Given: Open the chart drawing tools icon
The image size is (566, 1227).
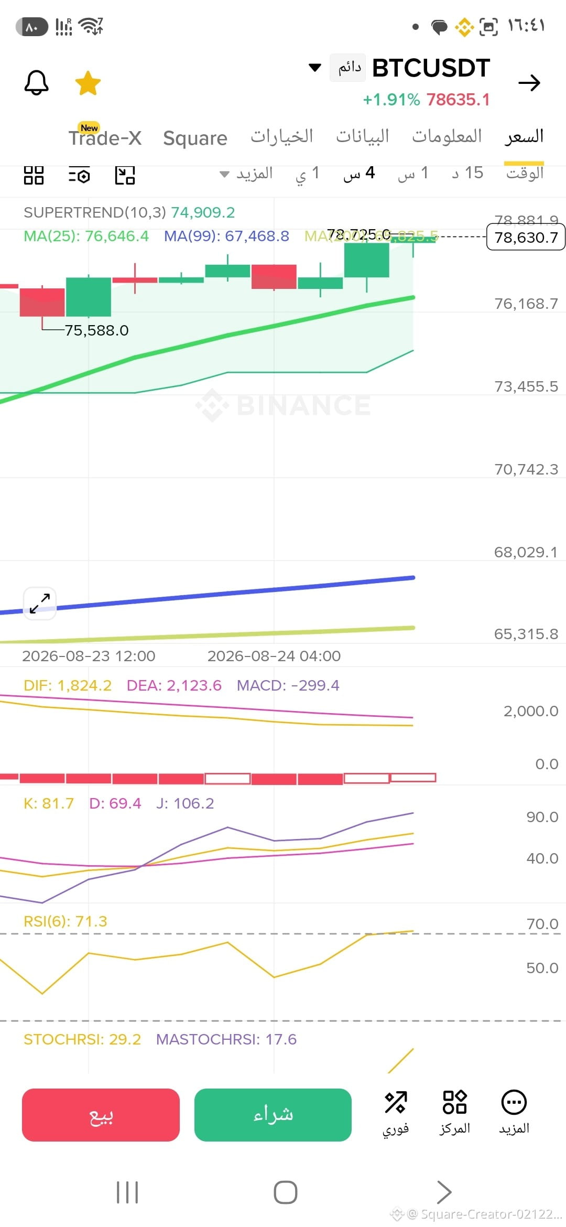Looking at the screenshot, I should 125,175.
